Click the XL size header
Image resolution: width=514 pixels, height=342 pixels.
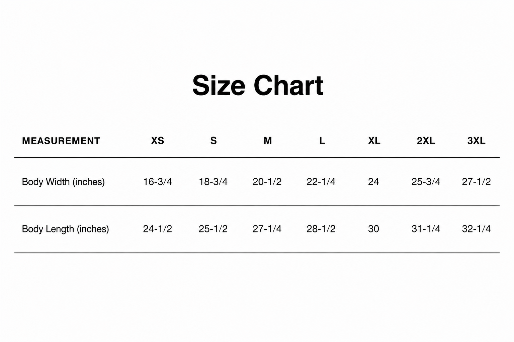374,141
